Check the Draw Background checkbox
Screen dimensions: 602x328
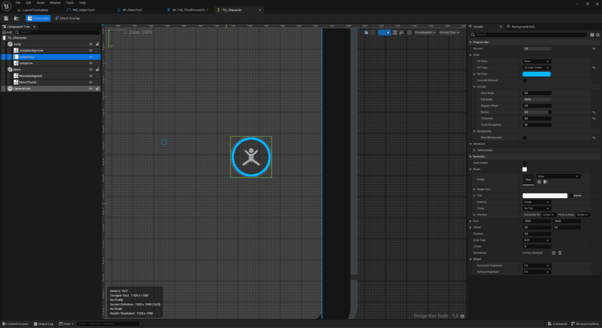click(x=524, y=138)
